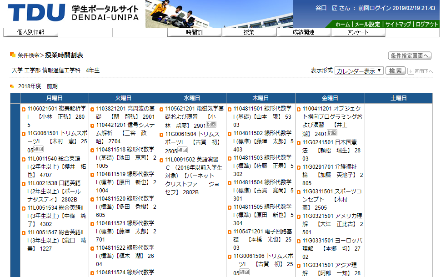
Task: Click the 複回 badge on course 11G0061501
Action: [39, 149]
